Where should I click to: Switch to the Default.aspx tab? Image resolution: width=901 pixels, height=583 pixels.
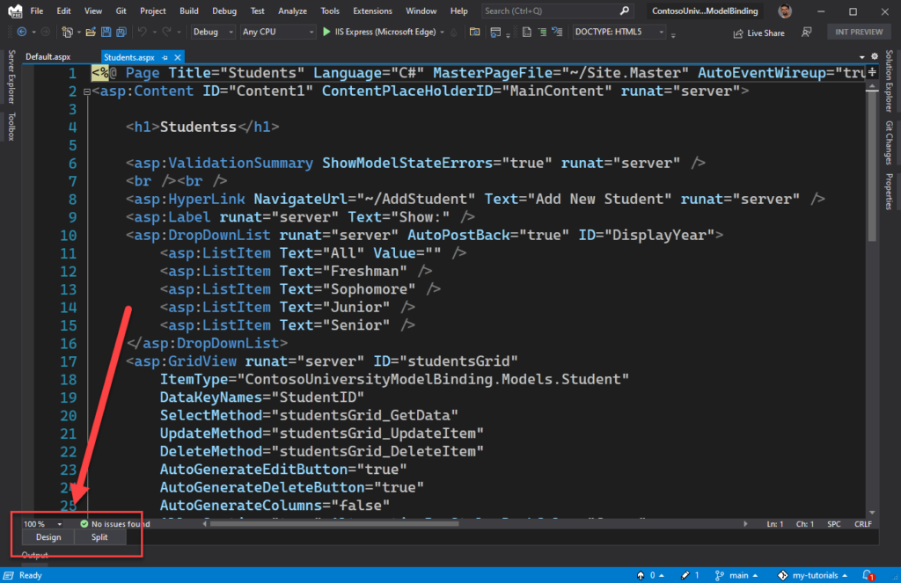pos(48,55)
